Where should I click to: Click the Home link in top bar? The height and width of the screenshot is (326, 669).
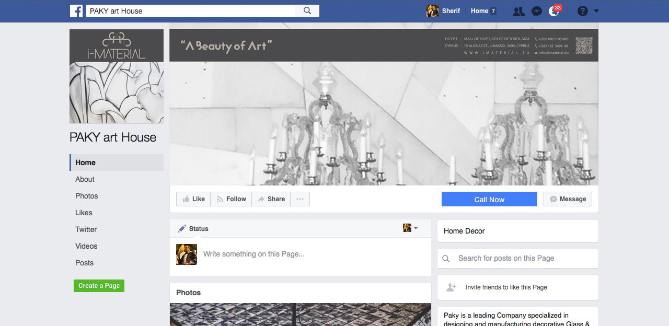tap(479, 11)
